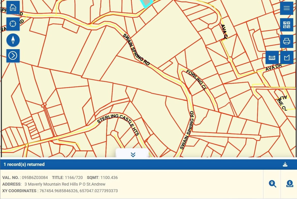The width and height of the screenshot is (297, 199).
Task: Collapse the results panel with the double chevron
Action: click(133, 154)
